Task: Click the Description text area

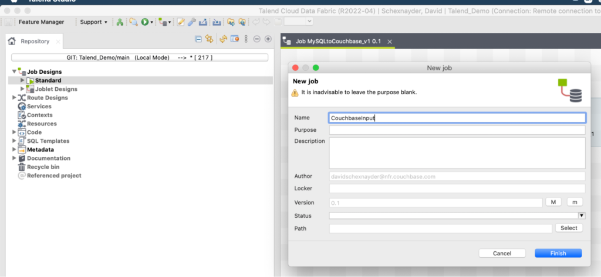Action: click(x=457, y=153)
